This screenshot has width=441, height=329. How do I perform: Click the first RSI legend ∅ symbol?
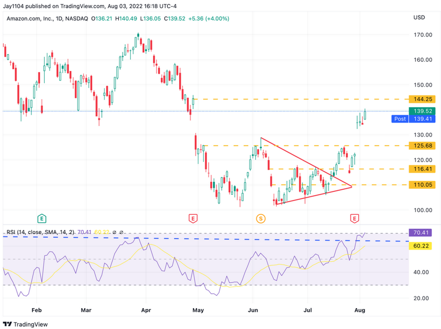coord(114,232)
